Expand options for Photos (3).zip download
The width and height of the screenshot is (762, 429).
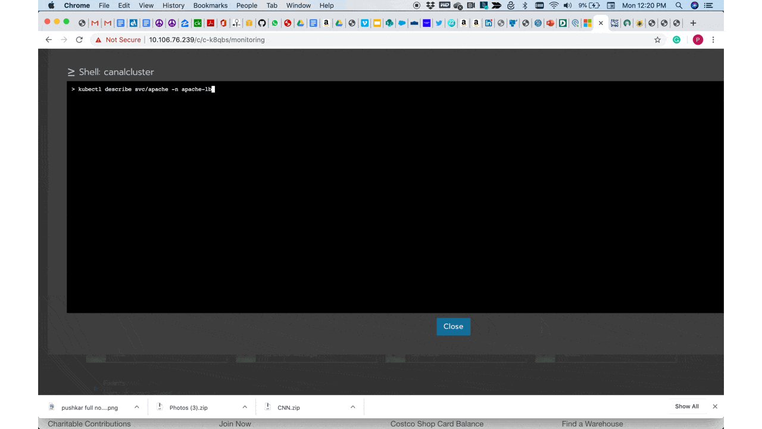[245, 407]
